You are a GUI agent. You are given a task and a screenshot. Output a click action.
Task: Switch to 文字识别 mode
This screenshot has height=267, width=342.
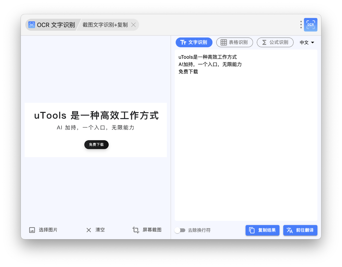point(194,42)
